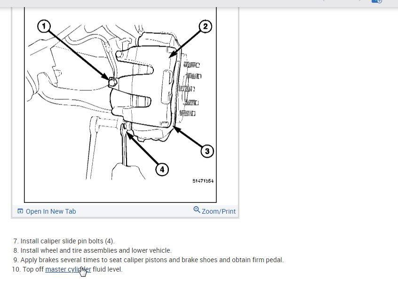Screen dimensions: 398x289
Task: Click the faint previous arrow in top bar
Action: 323,1
